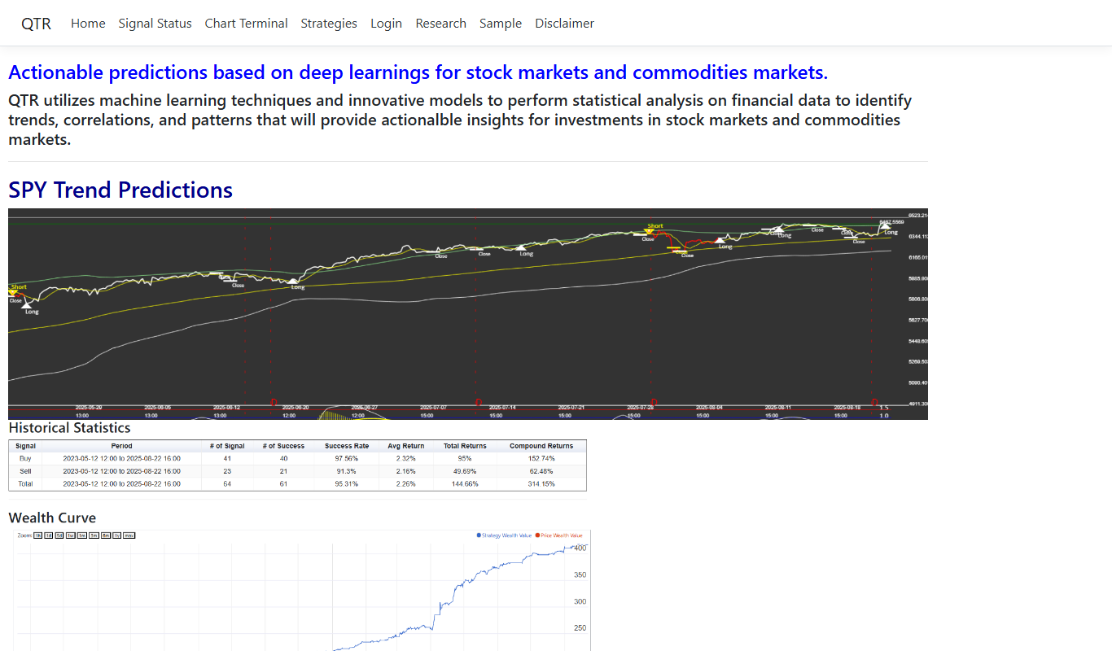Click the Compound Returns column header
This screenshot has width=1112, height=651.
541,446
